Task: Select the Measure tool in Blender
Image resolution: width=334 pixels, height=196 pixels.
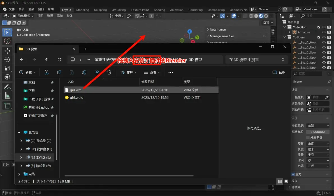Action: [7, 95]
